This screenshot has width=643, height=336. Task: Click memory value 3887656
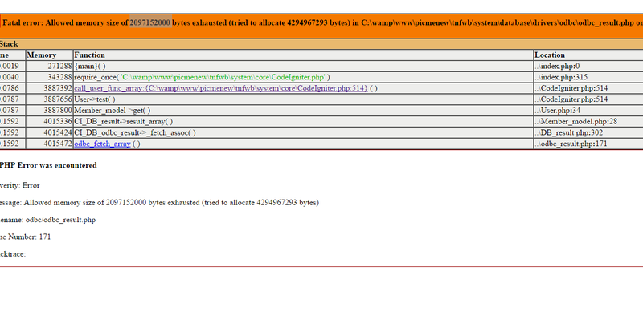pos(58,99)
